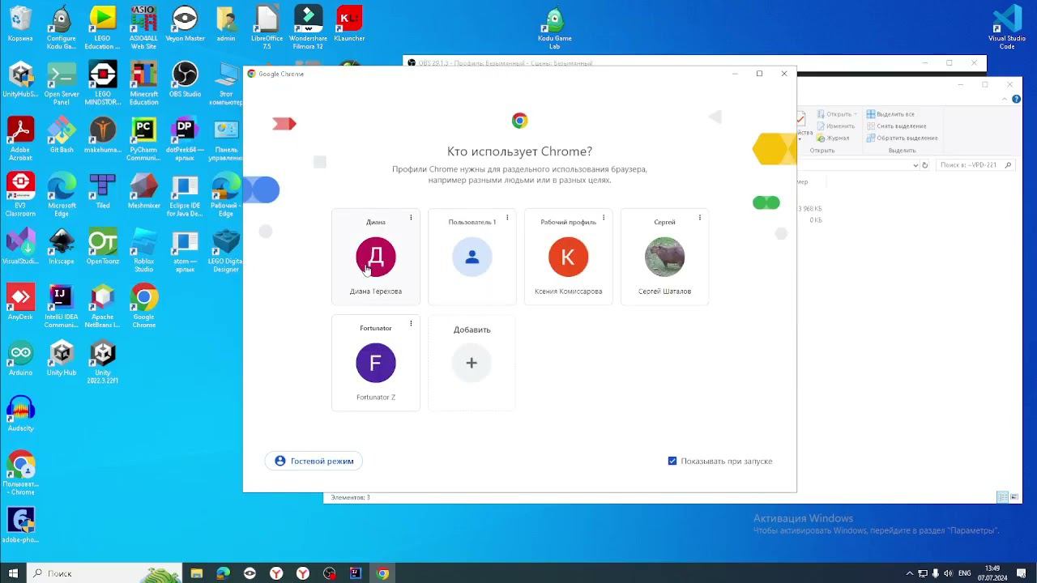
Task: Click Снять выделение in Explorer ribbon
Action: tap(896, 126)
